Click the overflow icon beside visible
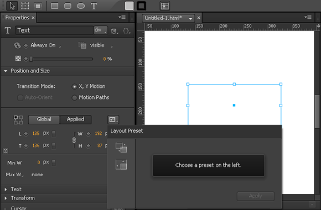The image size is (321, 210). [82, 45]
